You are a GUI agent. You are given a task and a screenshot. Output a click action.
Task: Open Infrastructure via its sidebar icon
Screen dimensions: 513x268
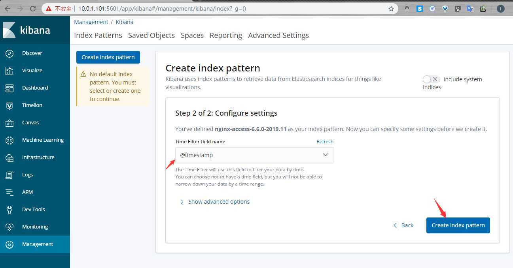[9, 157]
